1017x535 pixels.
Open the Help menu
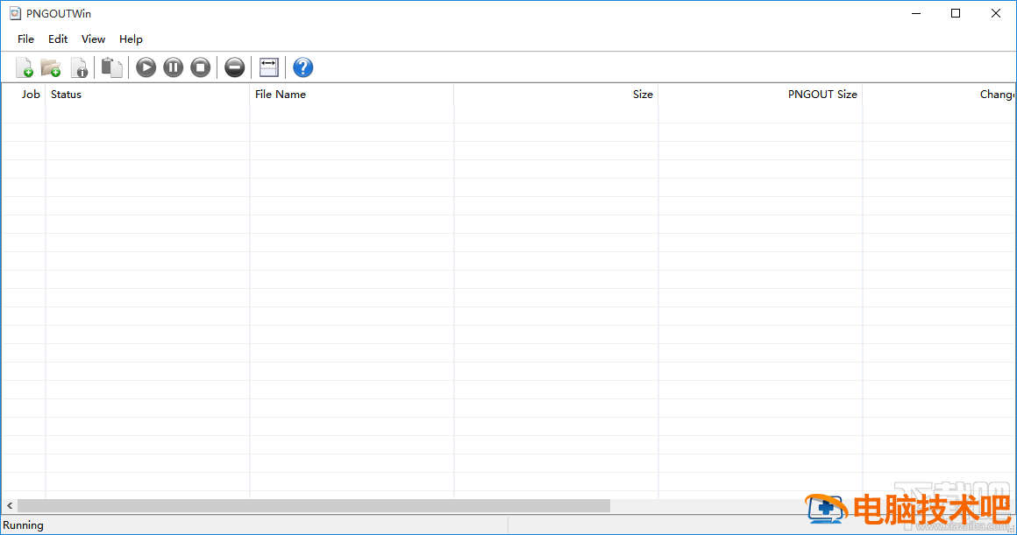click(131, 39)
